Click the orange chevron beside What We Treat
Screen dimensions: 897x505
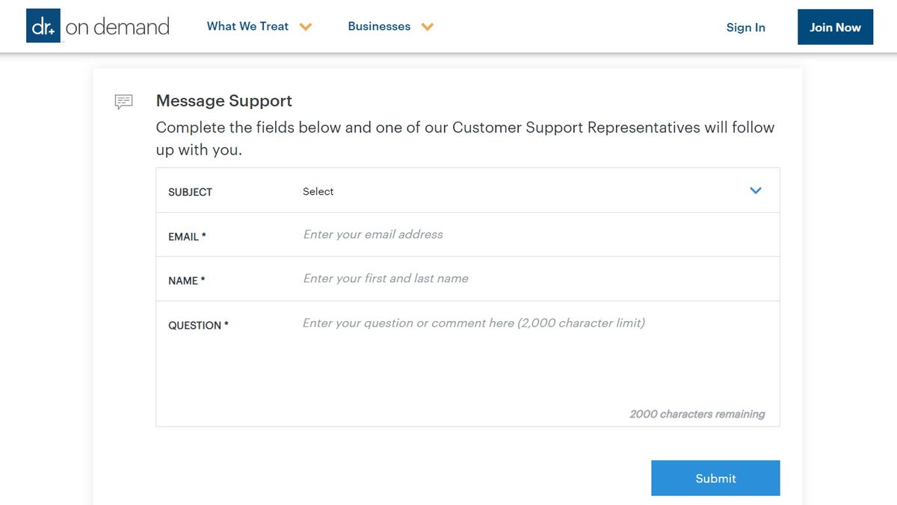[305, 27]
